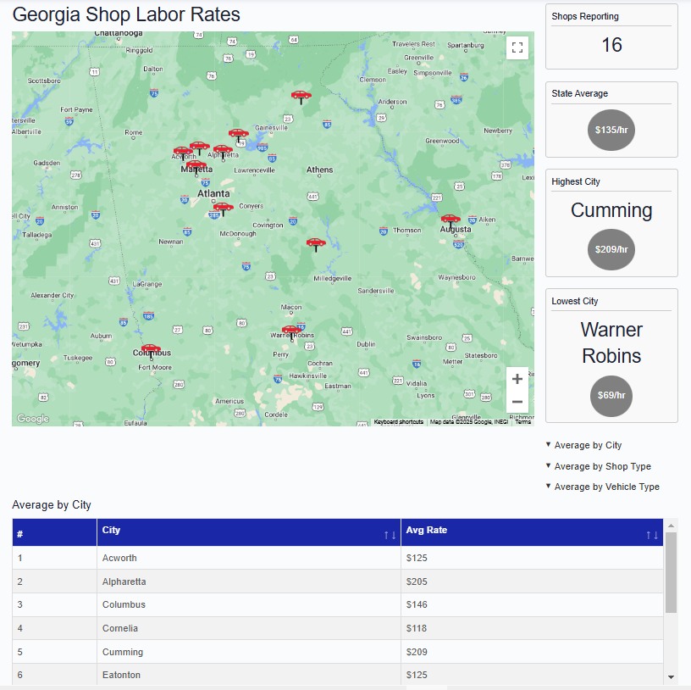This screenshot has width=691, height=690.
Task: Click the $209/hr Highest City badge
Action: 611,249
